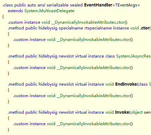Open the Invoke method definition

122,112
